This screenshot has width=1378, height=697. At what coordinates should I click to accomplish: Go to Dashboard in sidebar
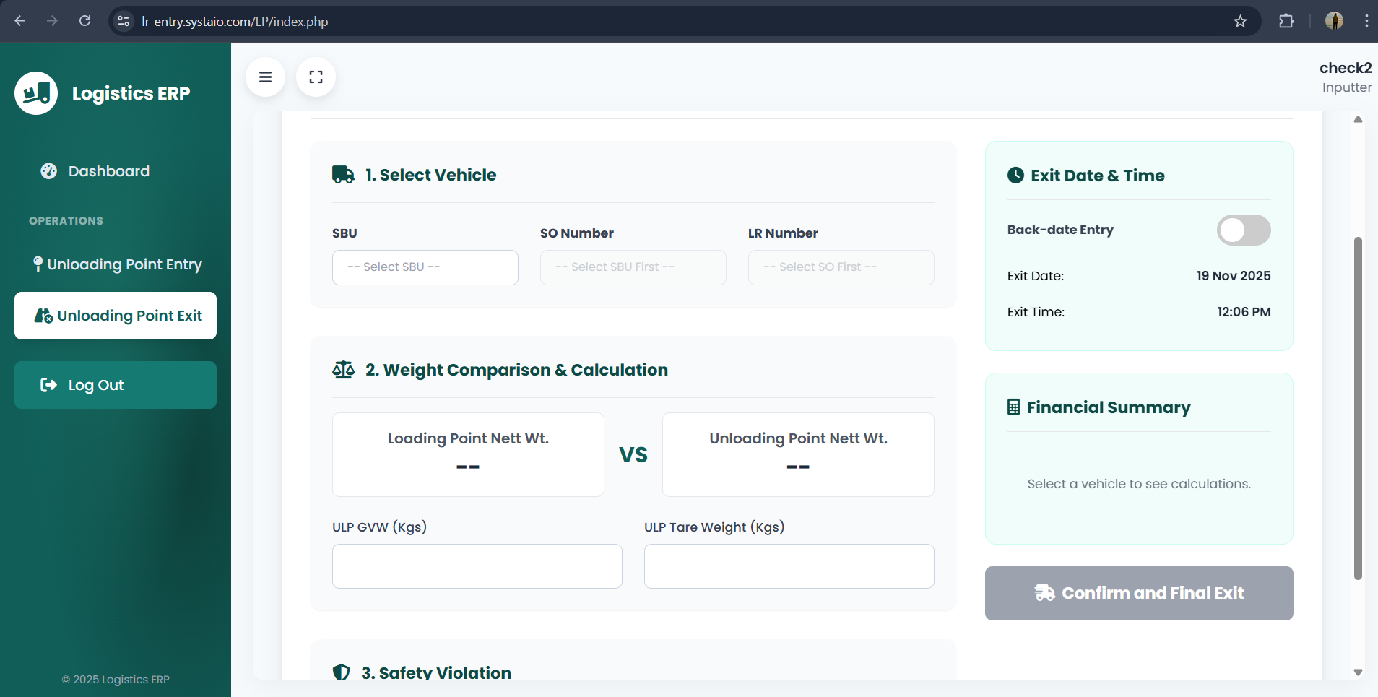[108, 171]
